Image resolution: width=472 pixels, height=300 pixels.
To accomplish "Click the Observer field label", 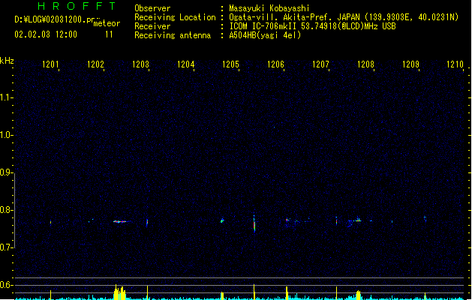I will pyautogui.click(x=152, y=8).
